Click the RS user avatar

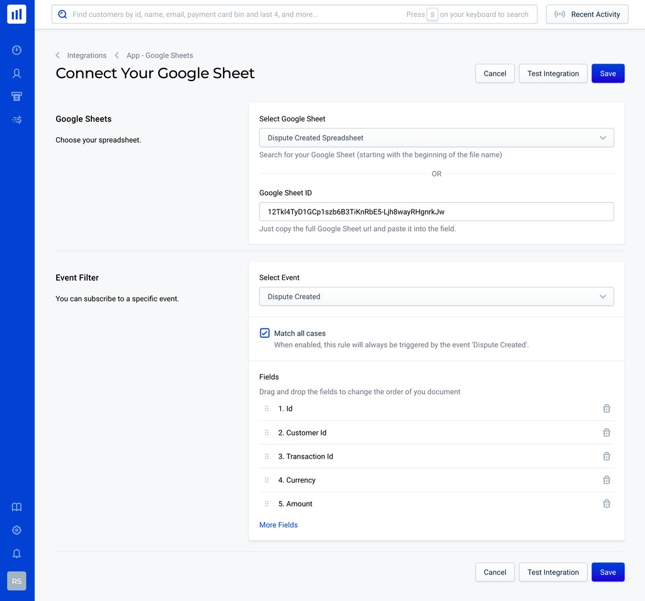tap(17, 581)
